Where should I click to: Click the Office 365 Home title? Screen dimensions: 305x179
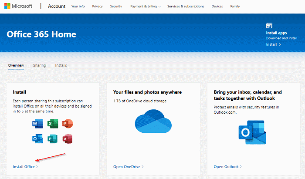pos(41,34)
